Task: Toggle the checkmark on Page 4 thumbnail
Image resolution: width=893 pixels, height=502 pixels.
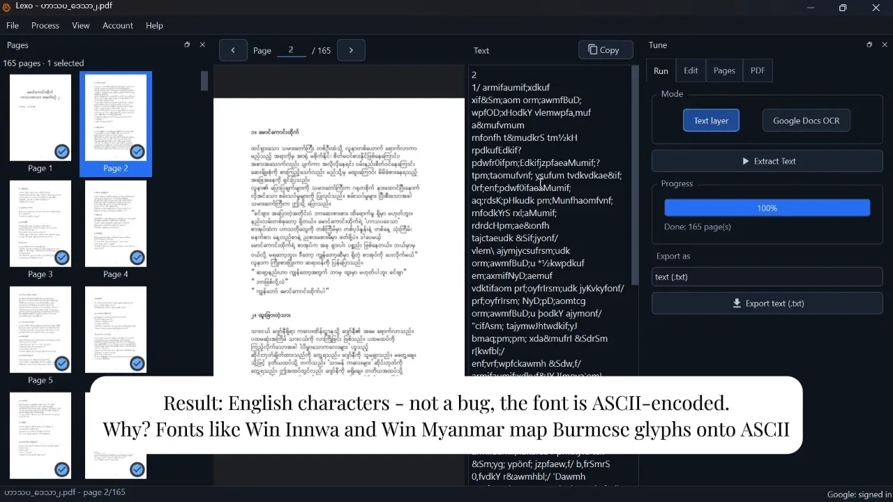Action: (137, 258)
